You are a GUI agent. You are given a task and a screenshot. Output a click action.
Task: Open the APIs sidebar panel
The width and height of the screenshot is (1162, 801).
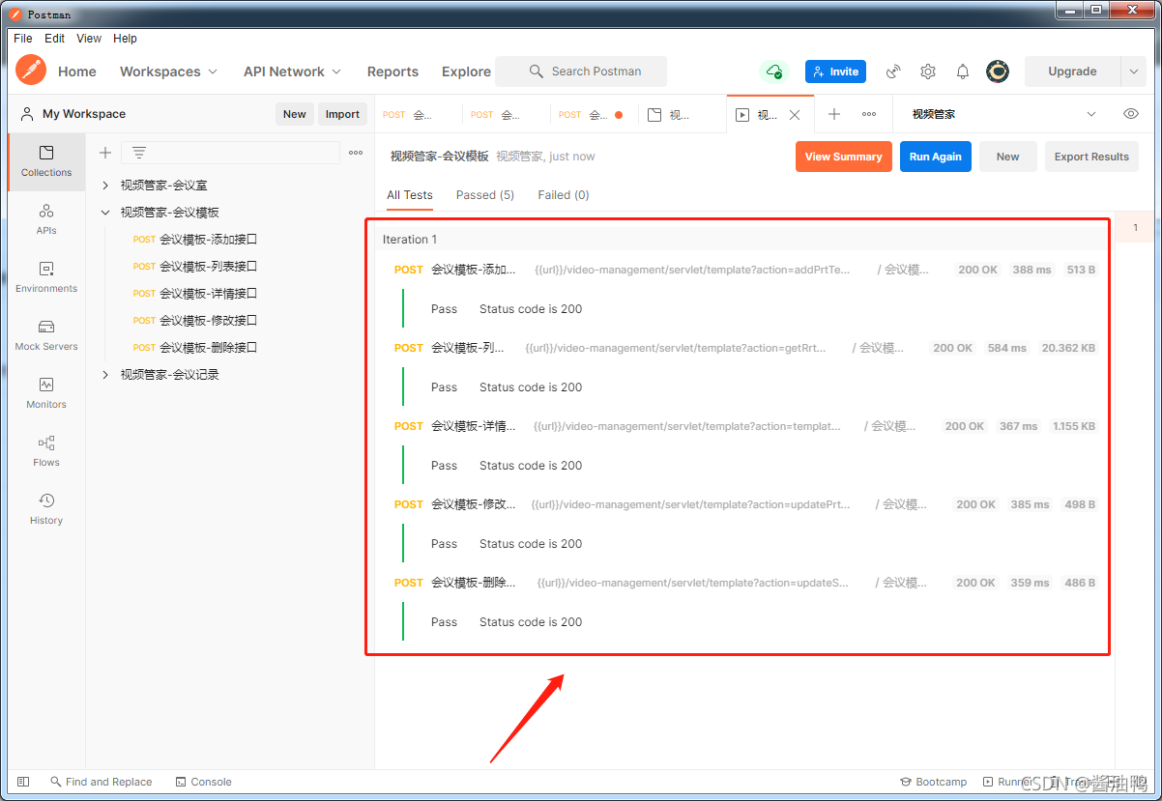(x=46, y=219)
